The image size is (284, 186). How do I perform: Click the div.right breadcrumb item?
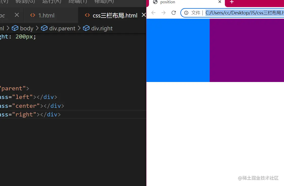pyautogui.click(x=102, y=28)
